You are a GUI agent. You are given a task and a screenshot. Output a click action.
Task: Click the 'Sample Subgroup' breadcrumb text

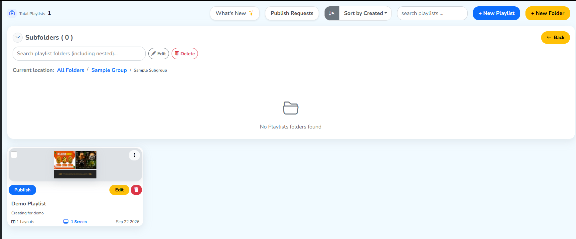pos(150,70)
